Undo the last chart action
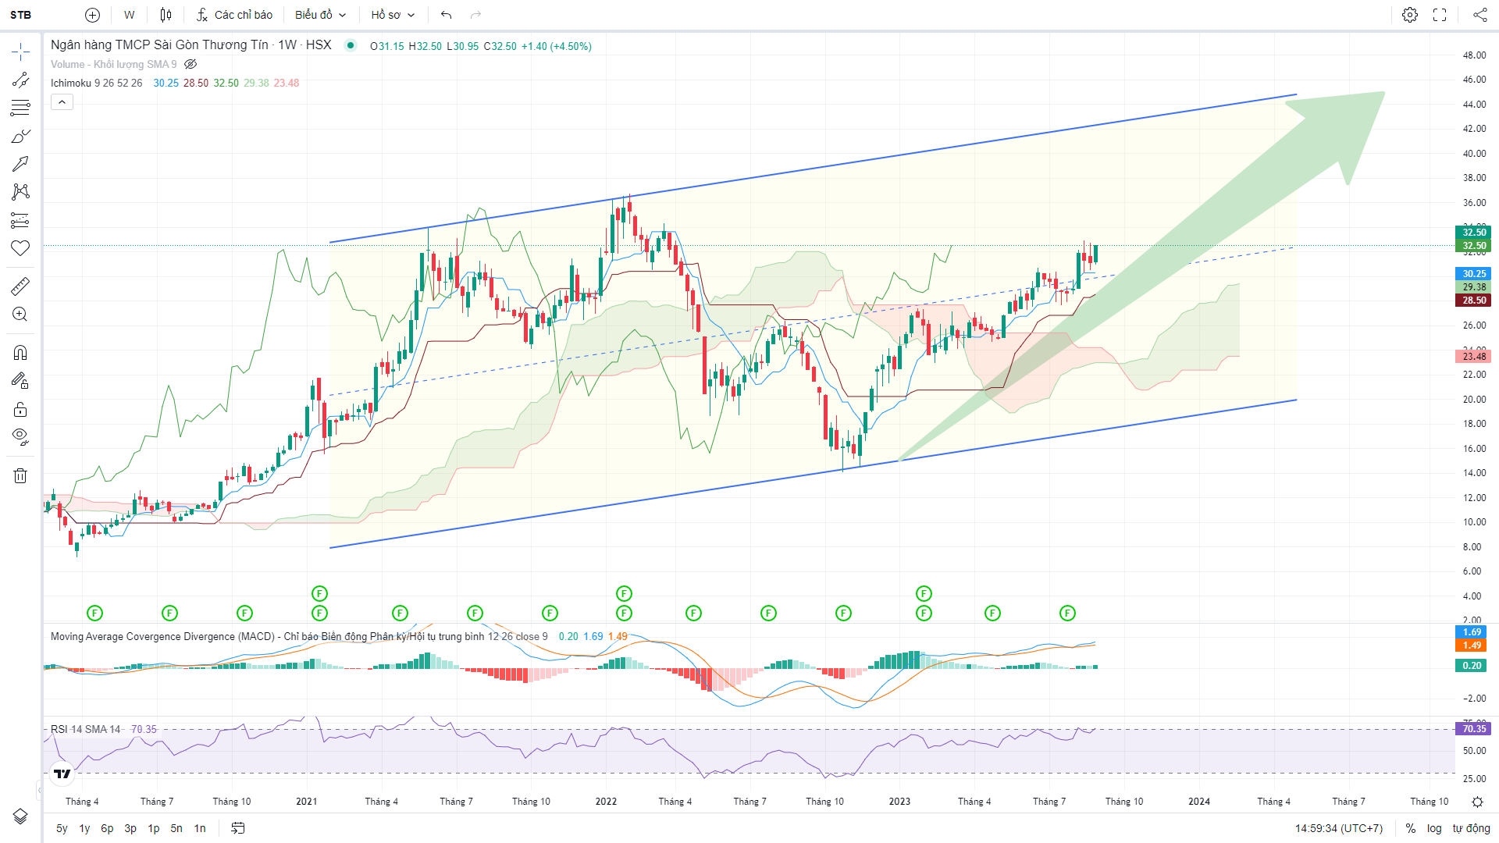1499x843 pixels. [447, 15]
